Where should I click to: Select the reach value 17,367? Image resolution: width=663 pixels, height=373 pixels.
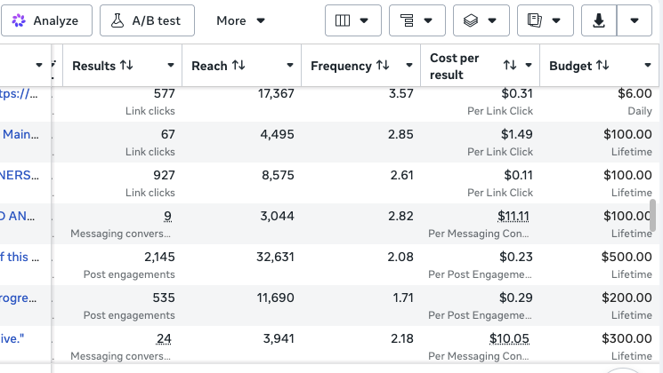point(276,93)
